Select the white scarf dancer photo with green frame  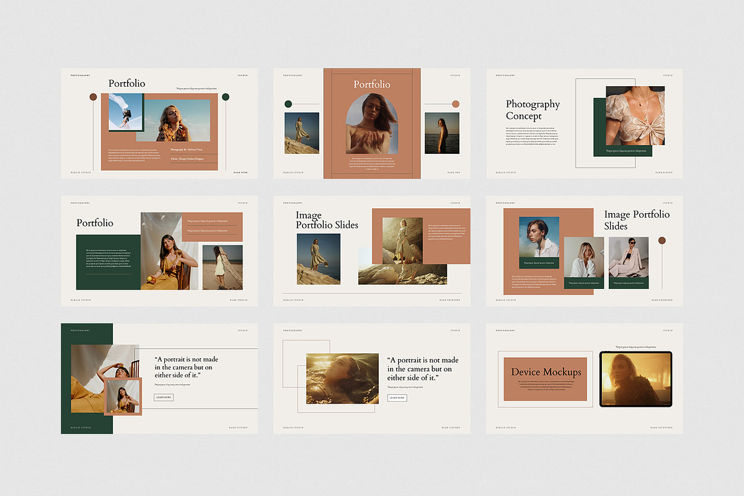[126, 112]
